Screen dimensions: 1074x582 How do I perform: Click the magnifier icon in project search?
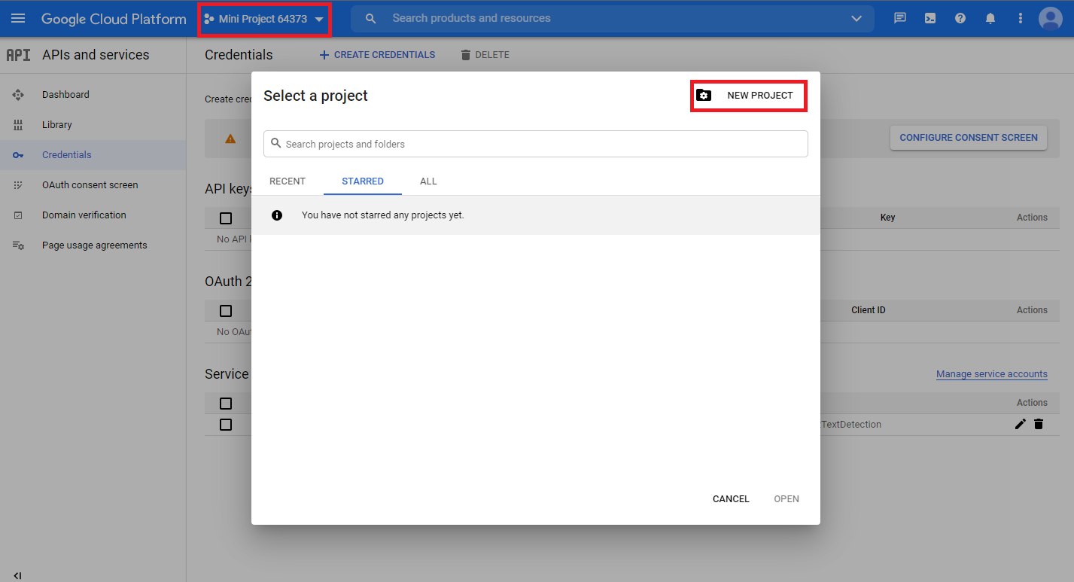[x=275, y=143]
